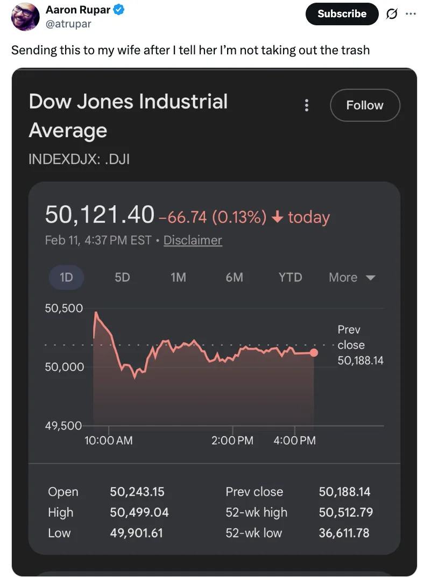This screenshot has width=424, height=578.
Task: Expand the More time ranges dropdown
Action: [x=351, y=277]
